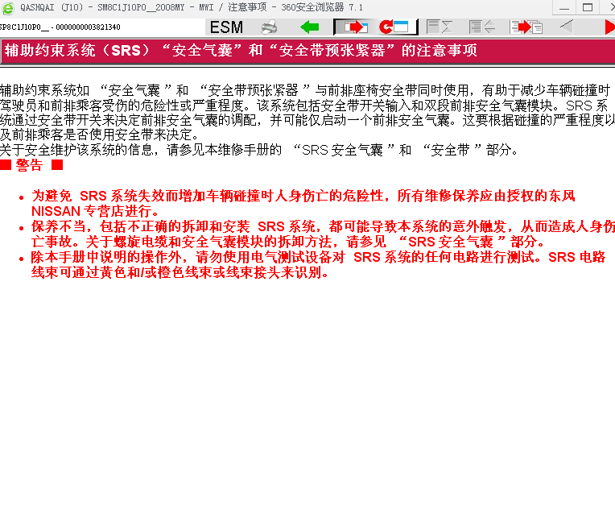The height and width of the screenshot is (526, 615).
Task: Click the red next page triangle
Action: 610,27
